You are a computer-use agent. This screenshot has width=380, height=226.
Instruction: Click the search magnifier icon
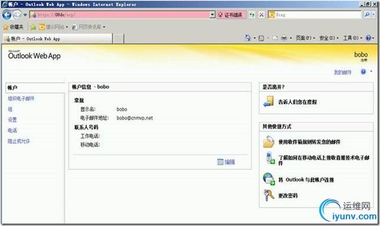[367, 15]
